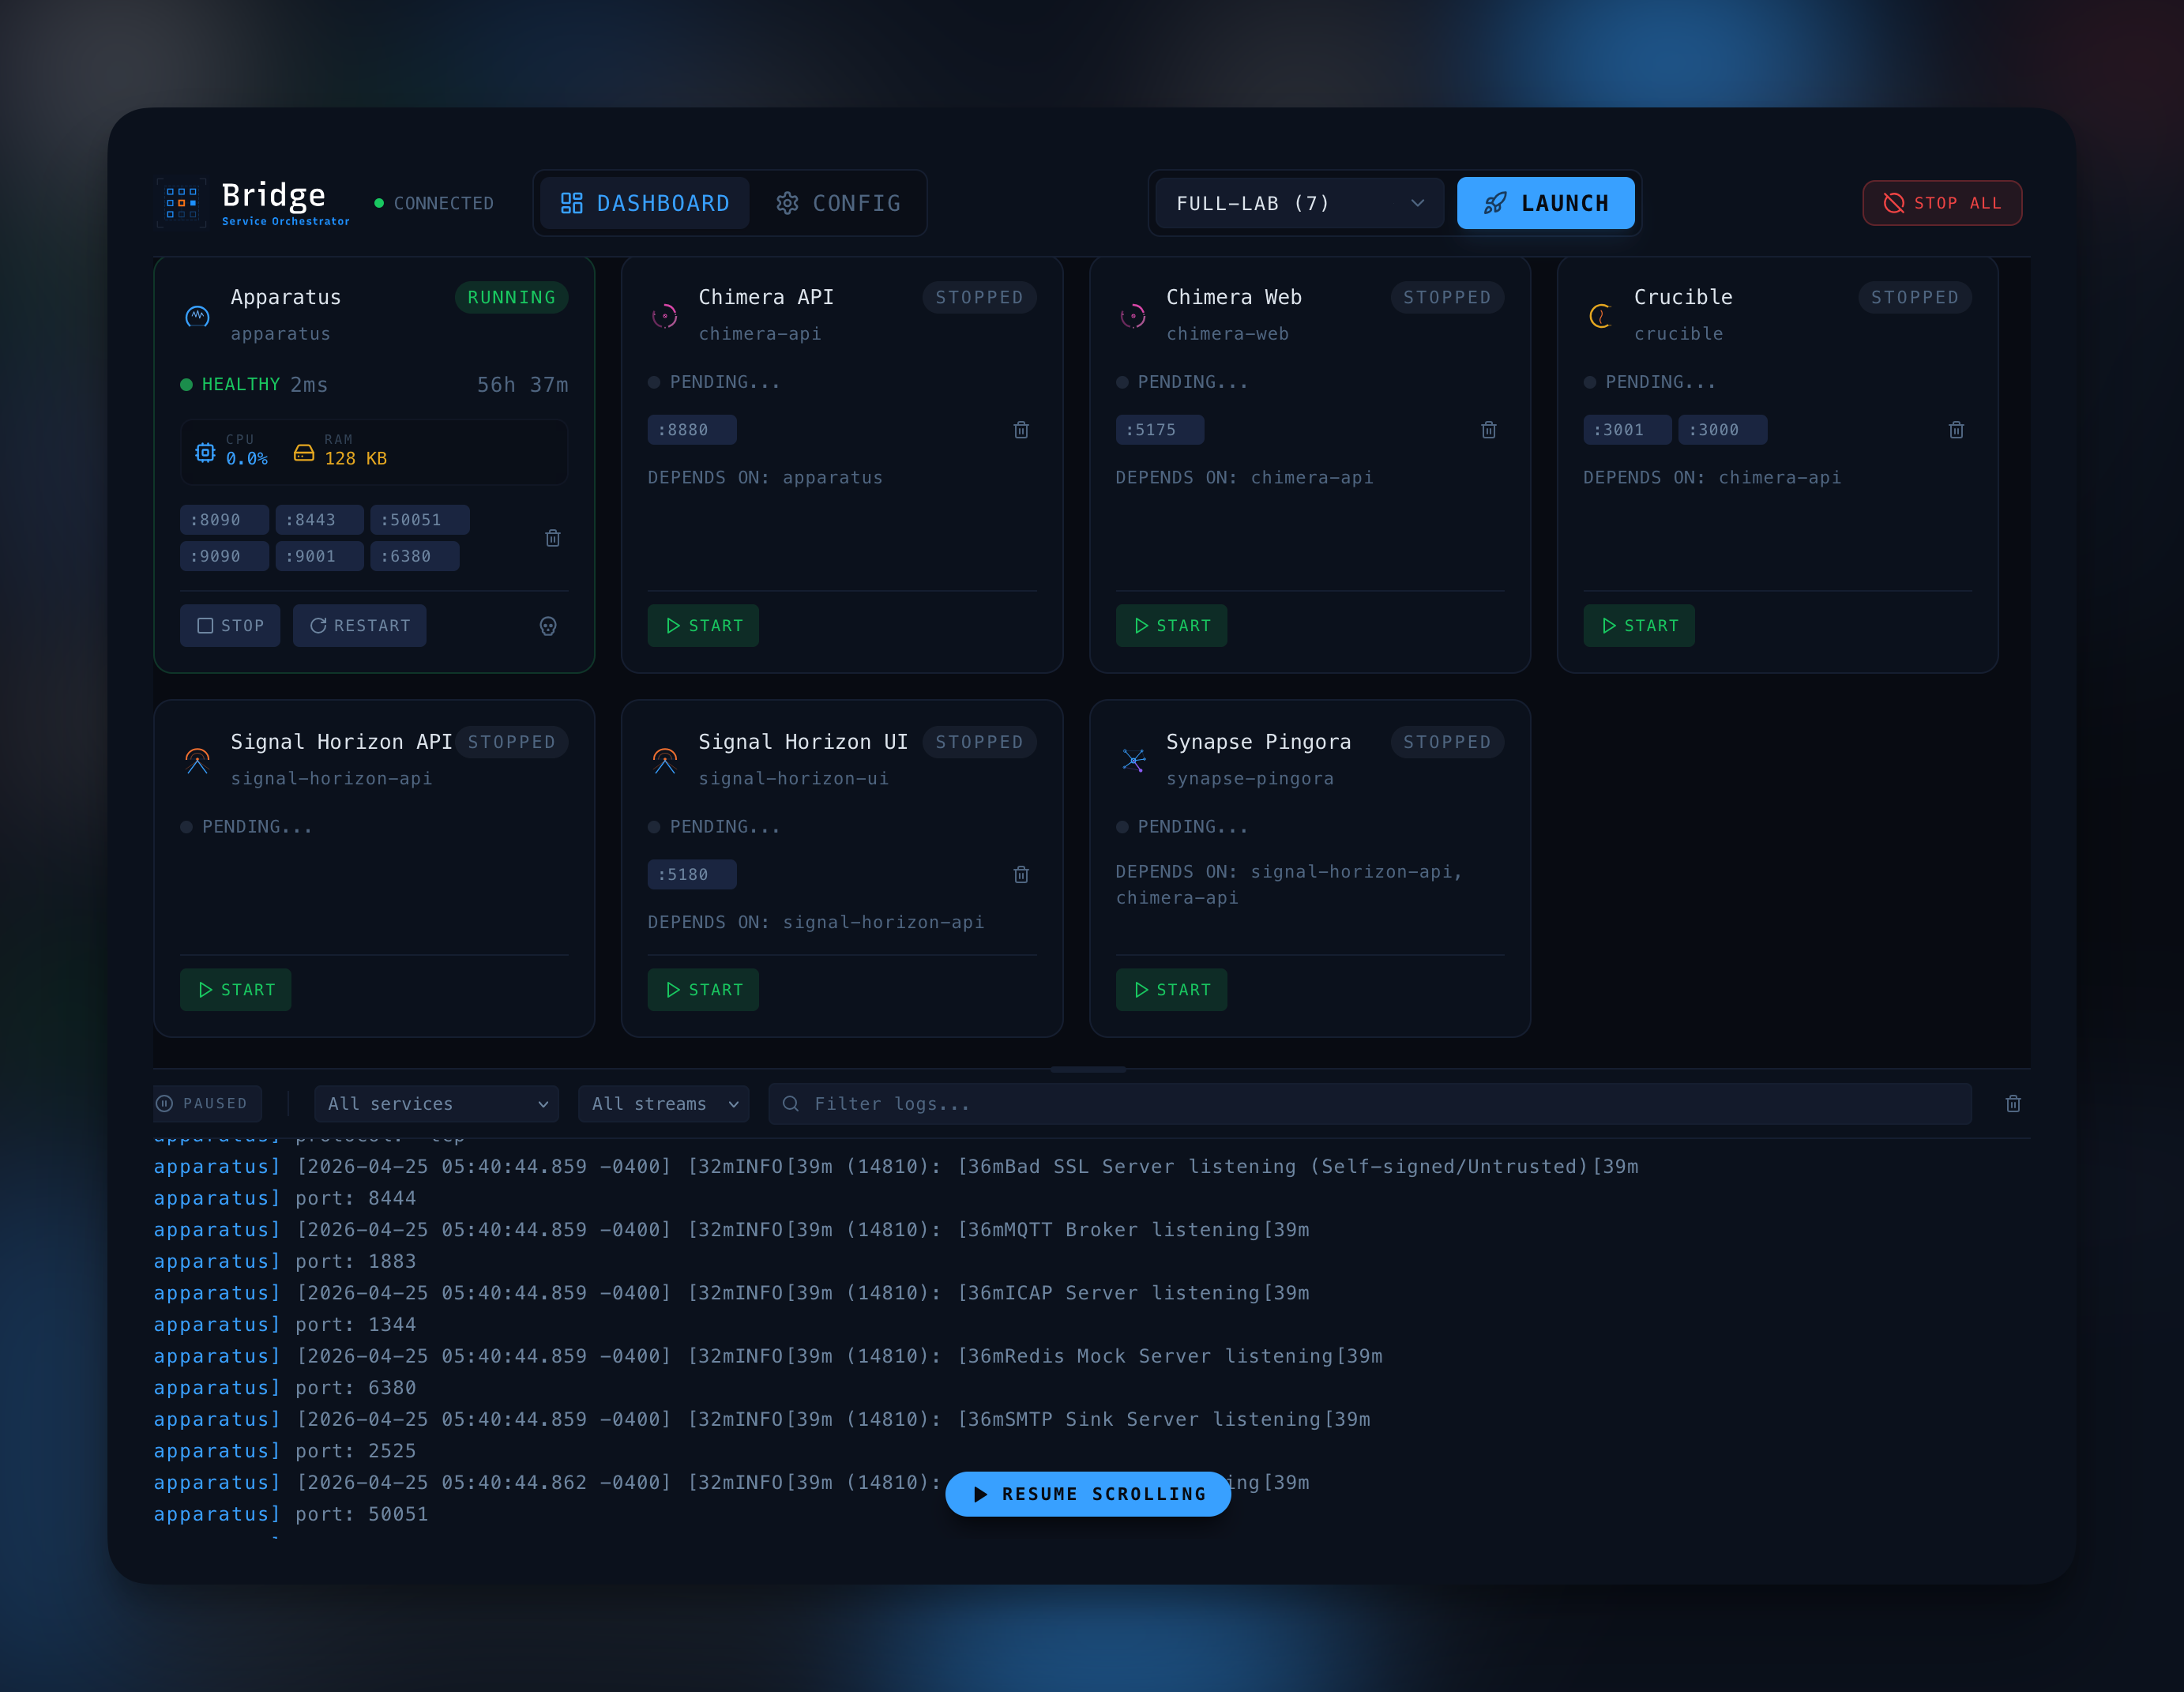Click port :9001 chip

point(319,556)
